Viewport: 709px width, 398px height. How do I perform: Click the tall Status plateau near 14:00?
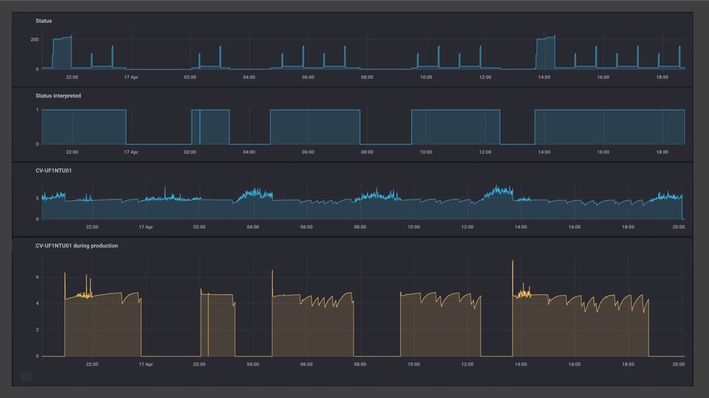[546, 53]
